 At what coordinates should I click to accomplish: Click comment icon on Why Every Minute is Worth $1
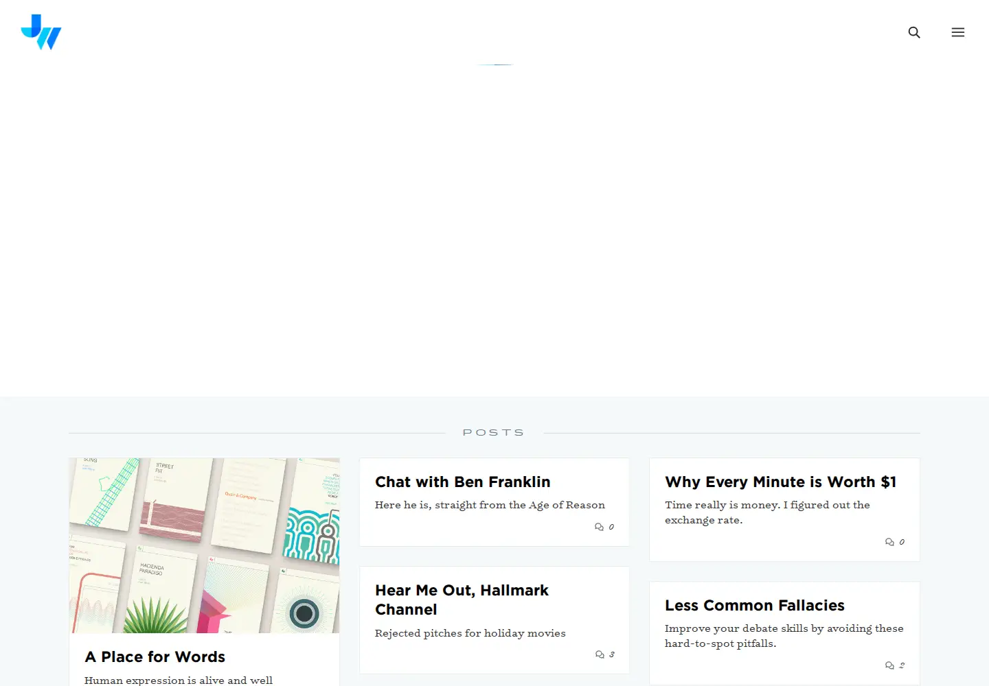889,542
